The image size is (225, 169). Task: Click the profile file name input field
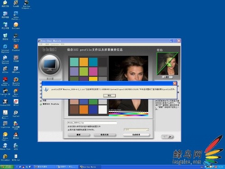92,123
